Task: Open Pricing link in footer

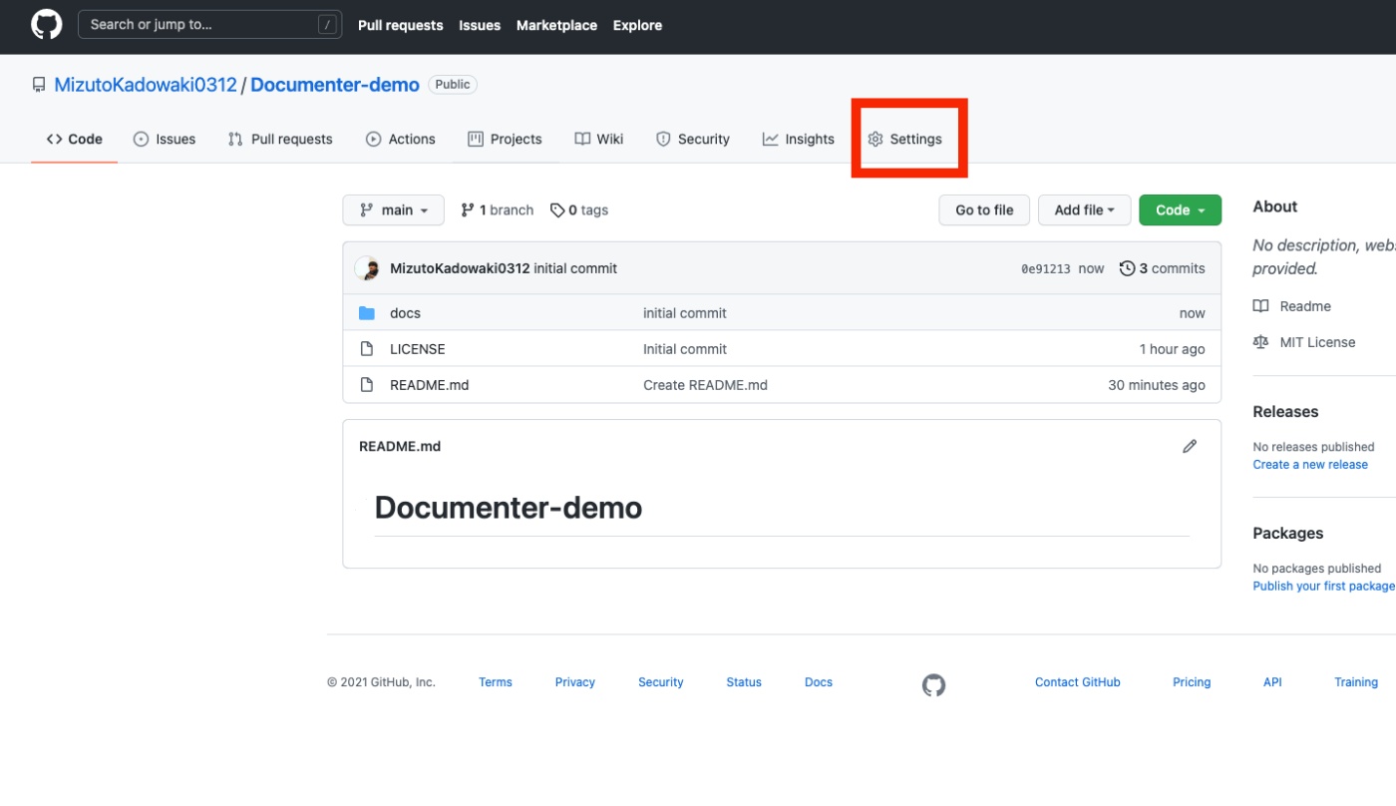Action: point(1192,682)
